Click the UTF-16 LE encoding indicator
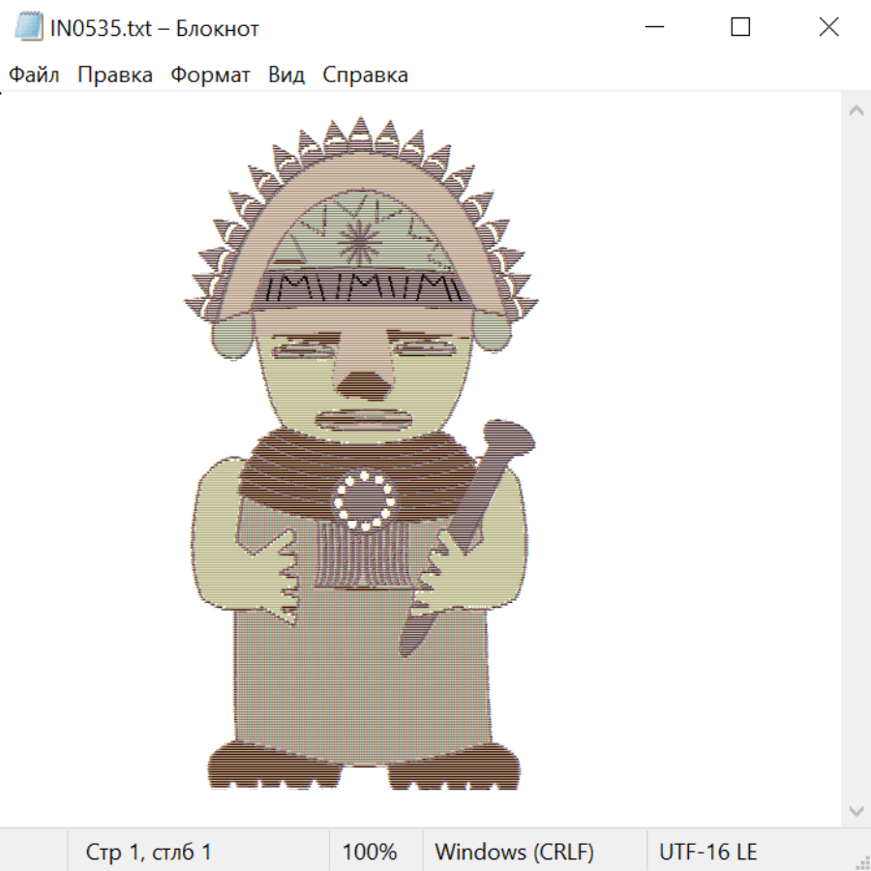The height and width of the screenshot is (871, 871). click(x=707, y=852)
